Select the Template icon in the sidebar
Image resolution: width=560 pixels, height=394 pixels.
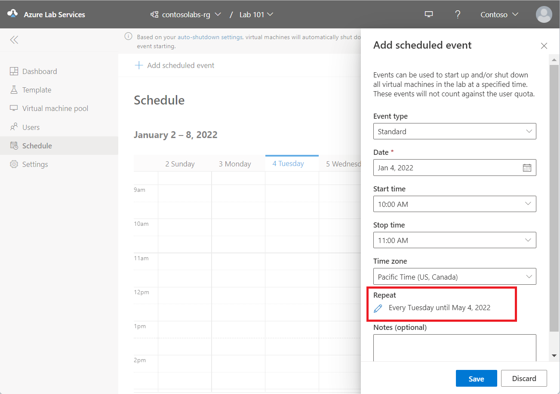pyautogui.click(x=13, y=89)
